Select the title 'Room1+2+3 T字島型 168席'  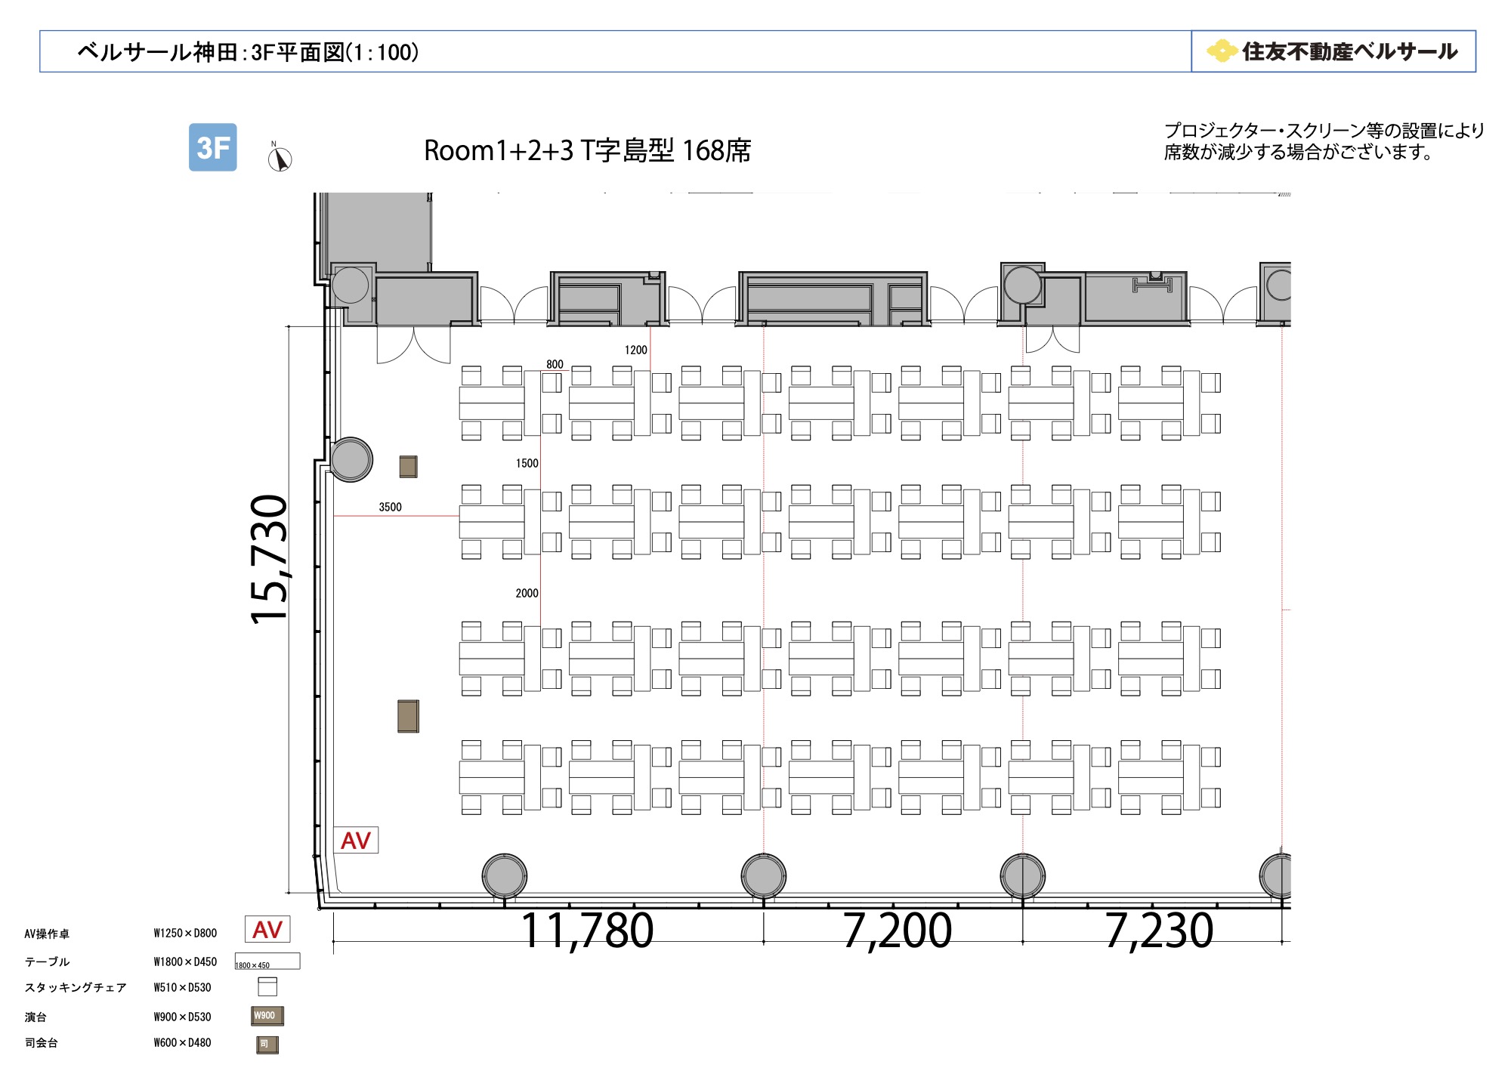tap(587, 150)
